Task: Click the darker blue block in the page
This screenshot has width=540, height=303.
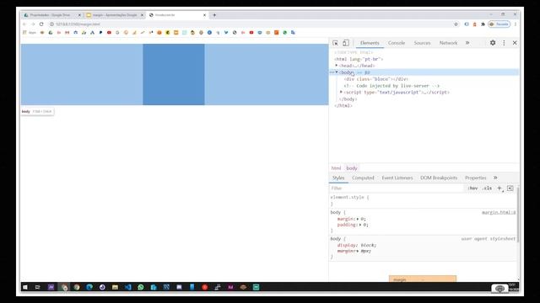Action: 174,74
